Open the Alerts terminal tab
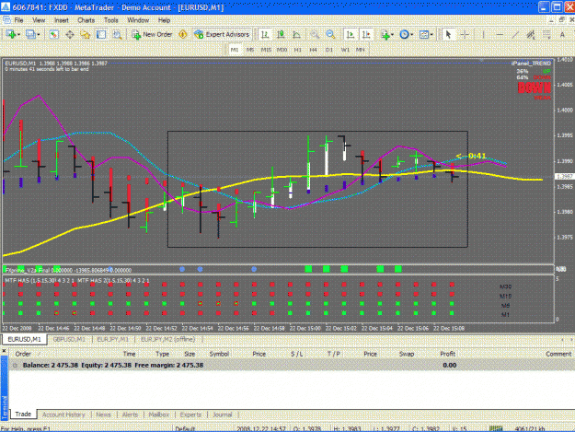The height and width of the screenshot is (432, 575). (x=131, y=414)
